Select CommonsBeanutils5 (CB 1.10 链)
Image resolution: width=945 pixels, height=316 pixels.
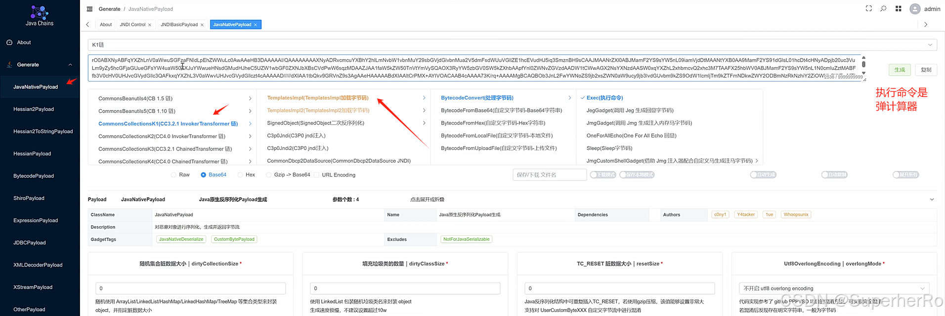[x=137, y=111]
